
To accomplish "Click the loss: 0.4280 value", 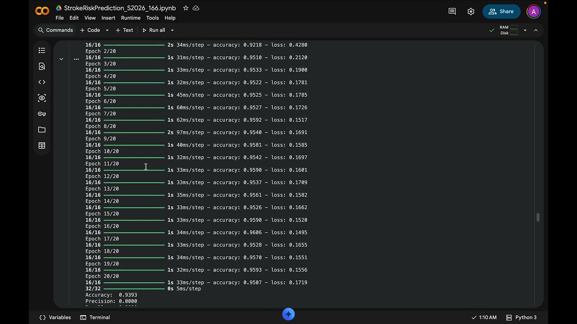I will (x=289, y=45).
